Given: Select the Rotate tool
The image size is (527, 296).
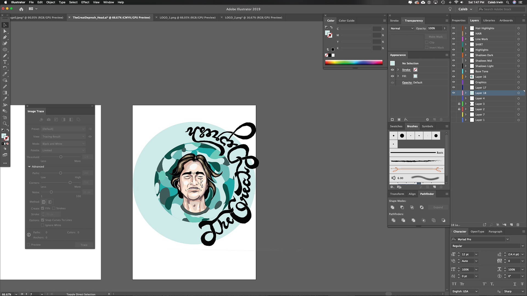Looking at the screenshot, I should pos(5,68).
